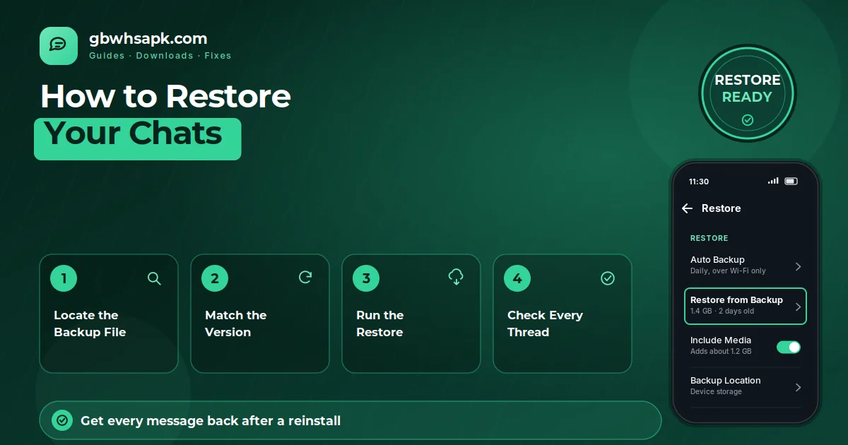Image resolution: width=848 pixels, height=445 pixels.
Task: Go back using the phone's arrow icon
Action: [687, 208]
